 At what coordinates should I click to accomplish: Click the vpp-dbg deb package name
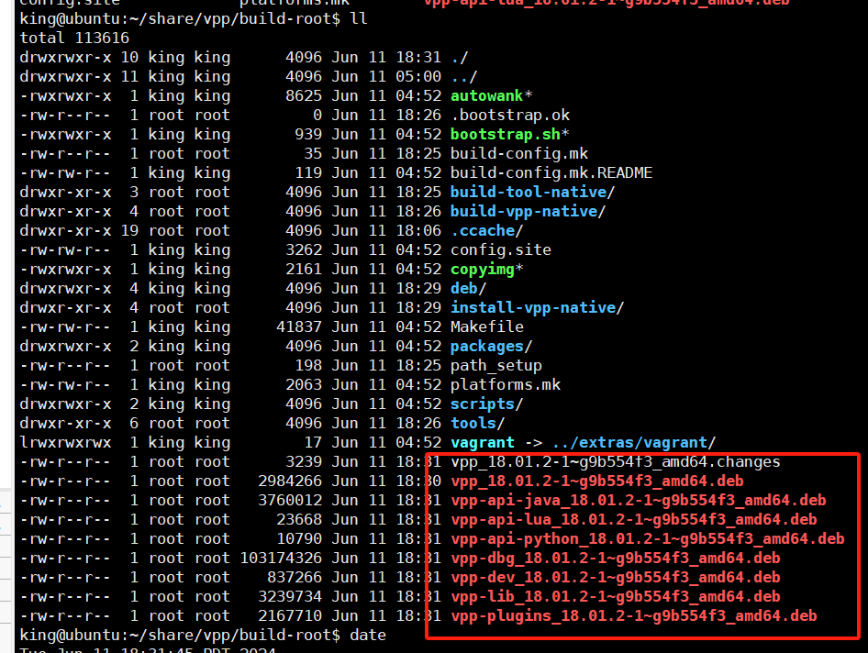pyautogui.click(x=616, y=559)
